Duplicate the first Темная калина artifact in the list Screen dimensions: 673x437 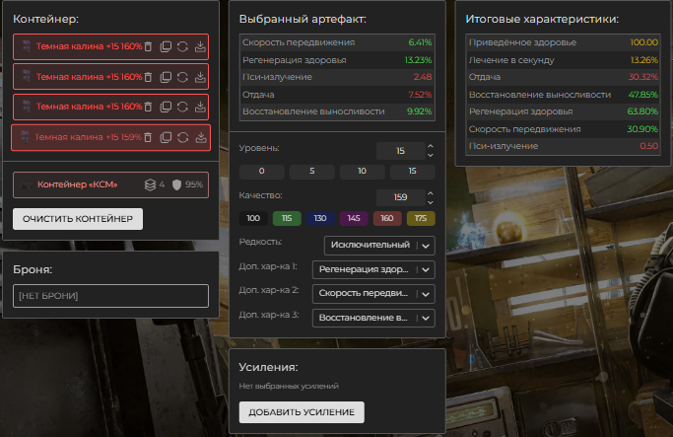coord(166,46)
